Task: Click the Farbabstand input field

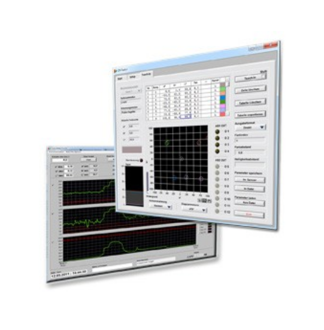Action: pyautogui.click(x=249, y=152)
